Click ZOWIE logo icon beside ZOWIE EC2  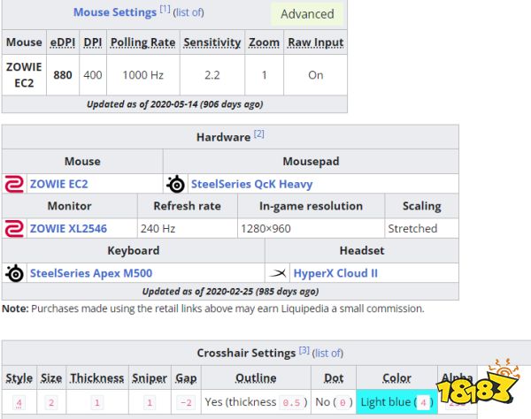(x=14, y=184)
